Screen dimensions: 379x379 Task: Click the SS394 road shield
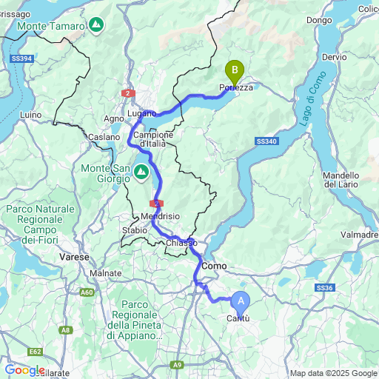point(21,58)
